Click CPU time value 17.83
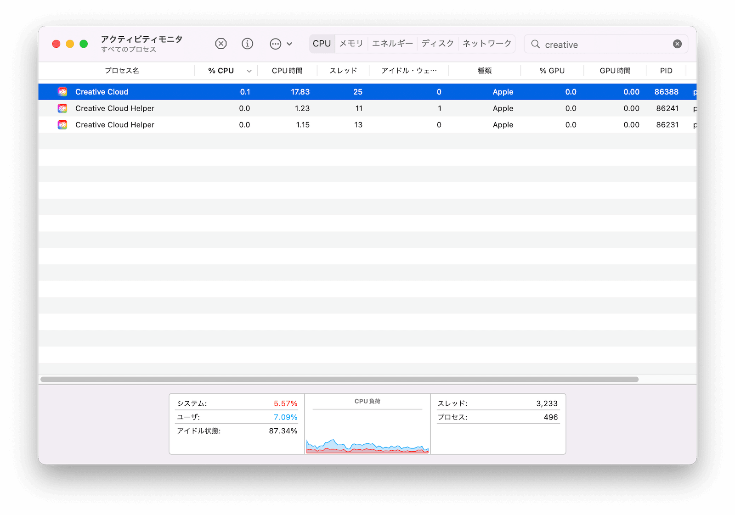This screenshot has width=735, height=515. click(300, 92)
